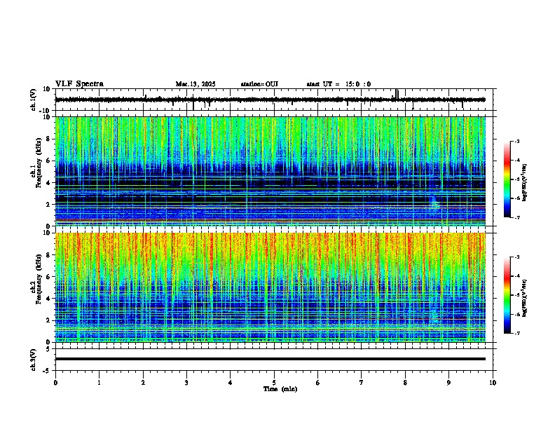Select the date text "Mar.13, 2025"

click(x=196, y=84)
